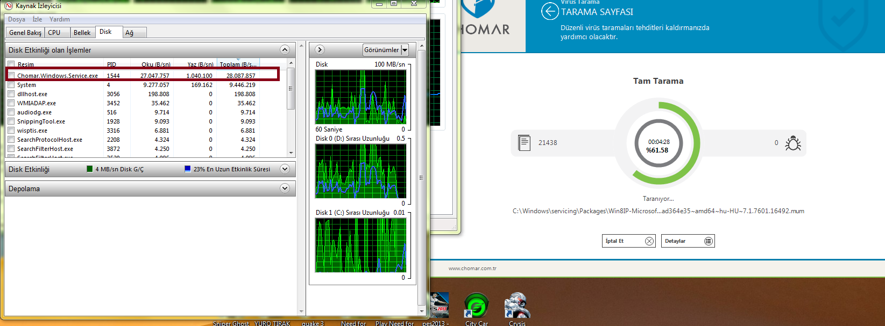Screen dimensions: 885x326
Task: Sort by PID column header
Action: pyautogui.click(x=111, y=64)
